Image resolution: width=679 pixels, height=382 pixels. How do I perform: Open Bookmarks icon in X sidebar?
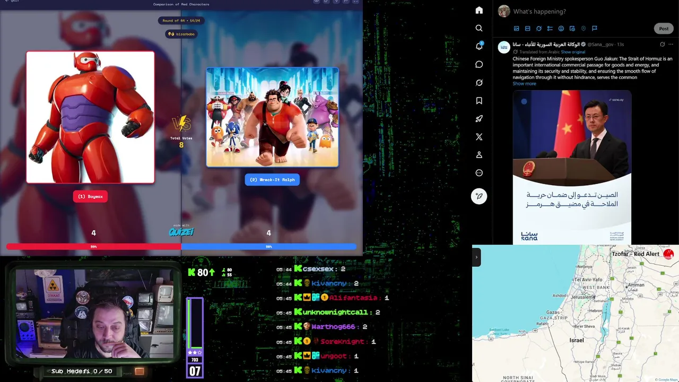[x=479, y=101]
